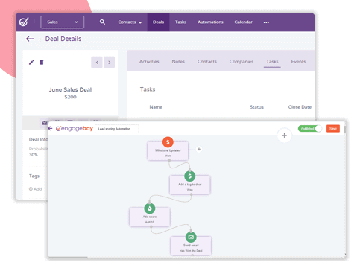Open Calendar in top navigation

(x=243, y=22)
